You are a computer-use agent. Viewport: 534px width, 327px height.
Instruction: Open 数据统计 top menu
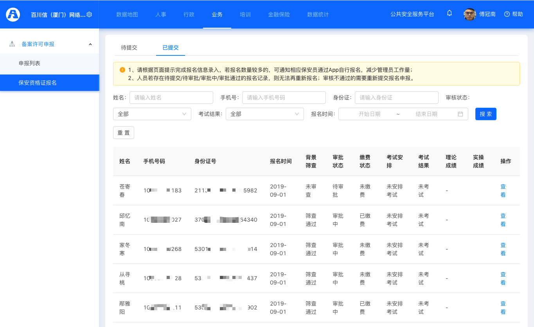tap(318, 14)
